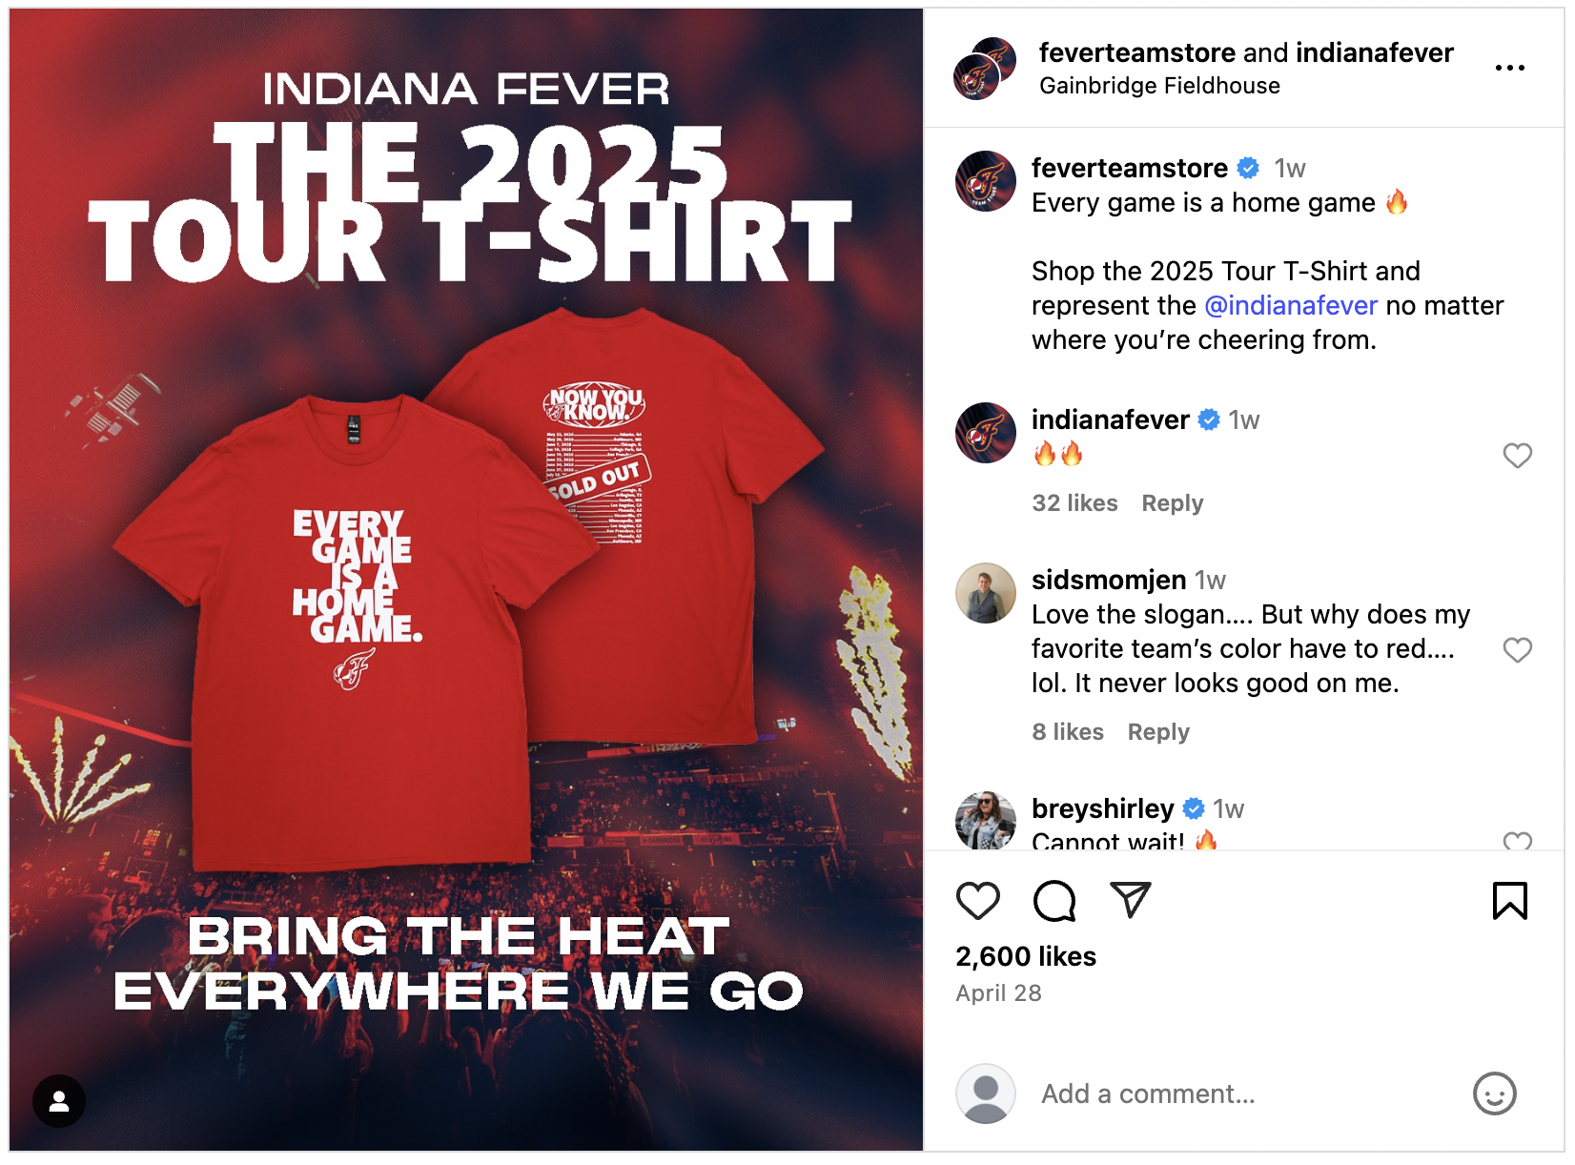Viewport: 1575px width, 1165px height.
Task: Open the emoji picker smiley icon
Action: (x=1494, y=1093)
